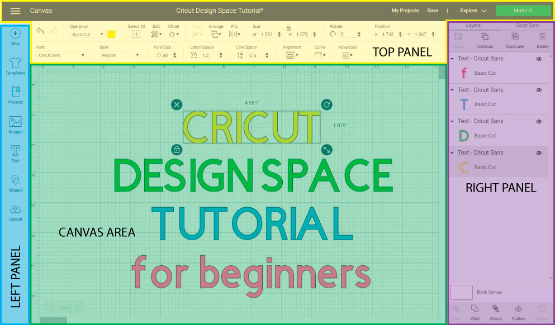Click Blank Canvas color swatch

[461, 292]
